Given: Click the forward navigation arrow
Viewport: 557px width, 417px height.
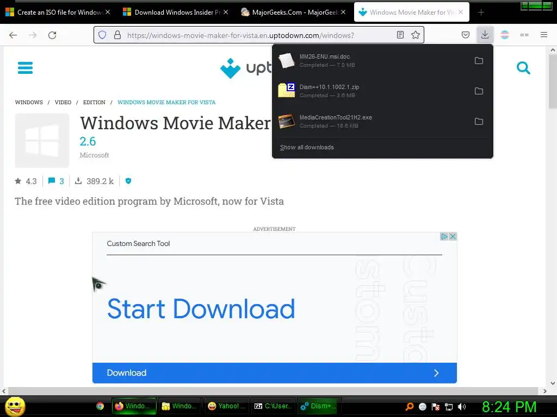Looking at the screenshot, I should click(x=33, y=35).
